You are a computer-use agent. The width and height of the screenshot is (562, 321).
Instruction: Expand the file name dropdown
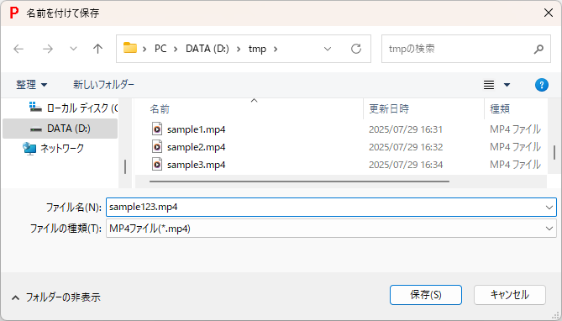549,208
